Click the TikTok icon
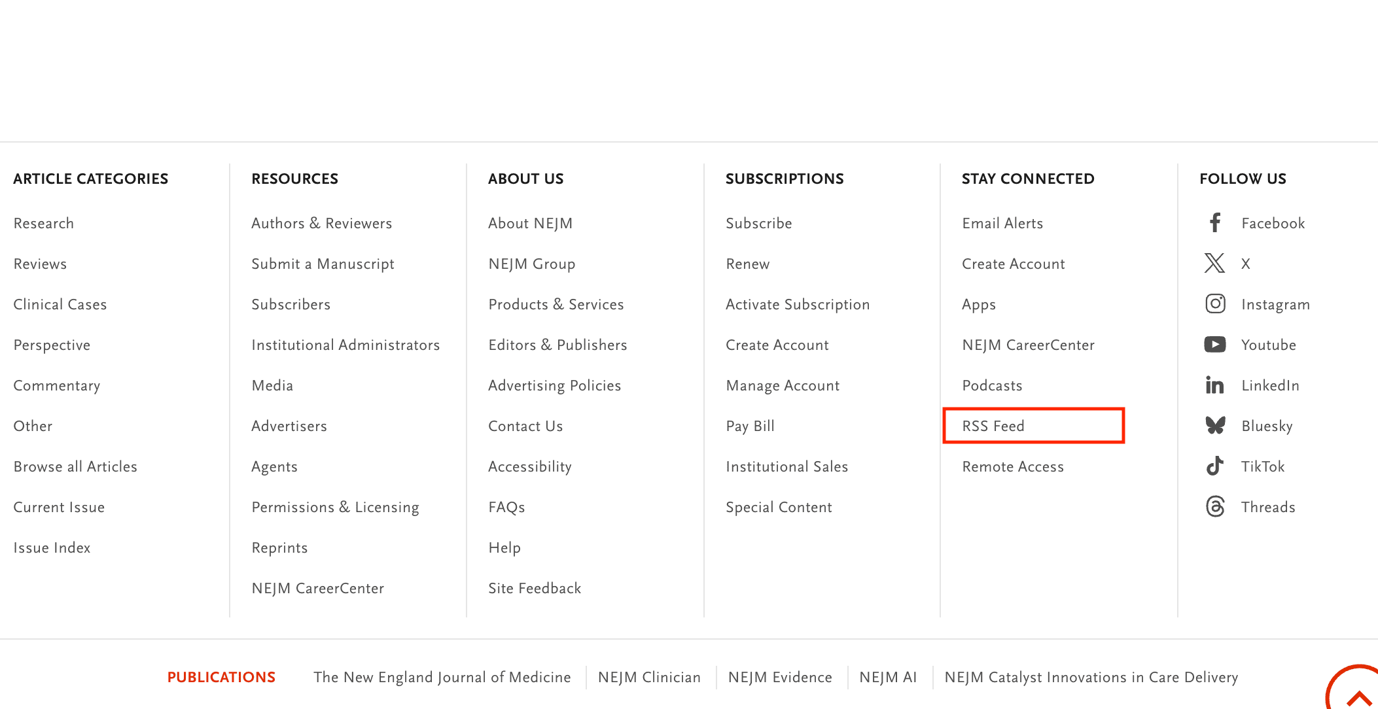The image size is (1378, 709). [x=1215, y=466]
